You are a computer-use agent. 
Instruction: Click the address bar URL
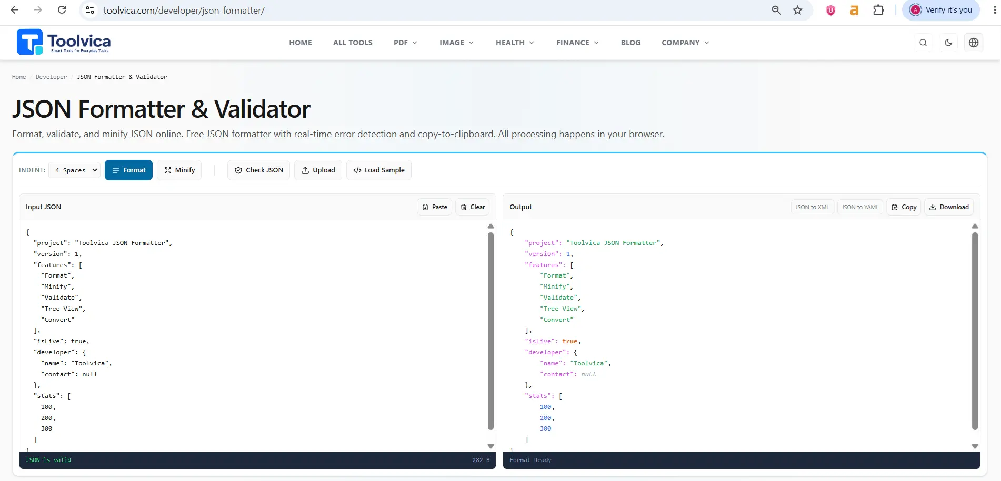[184, 10]
